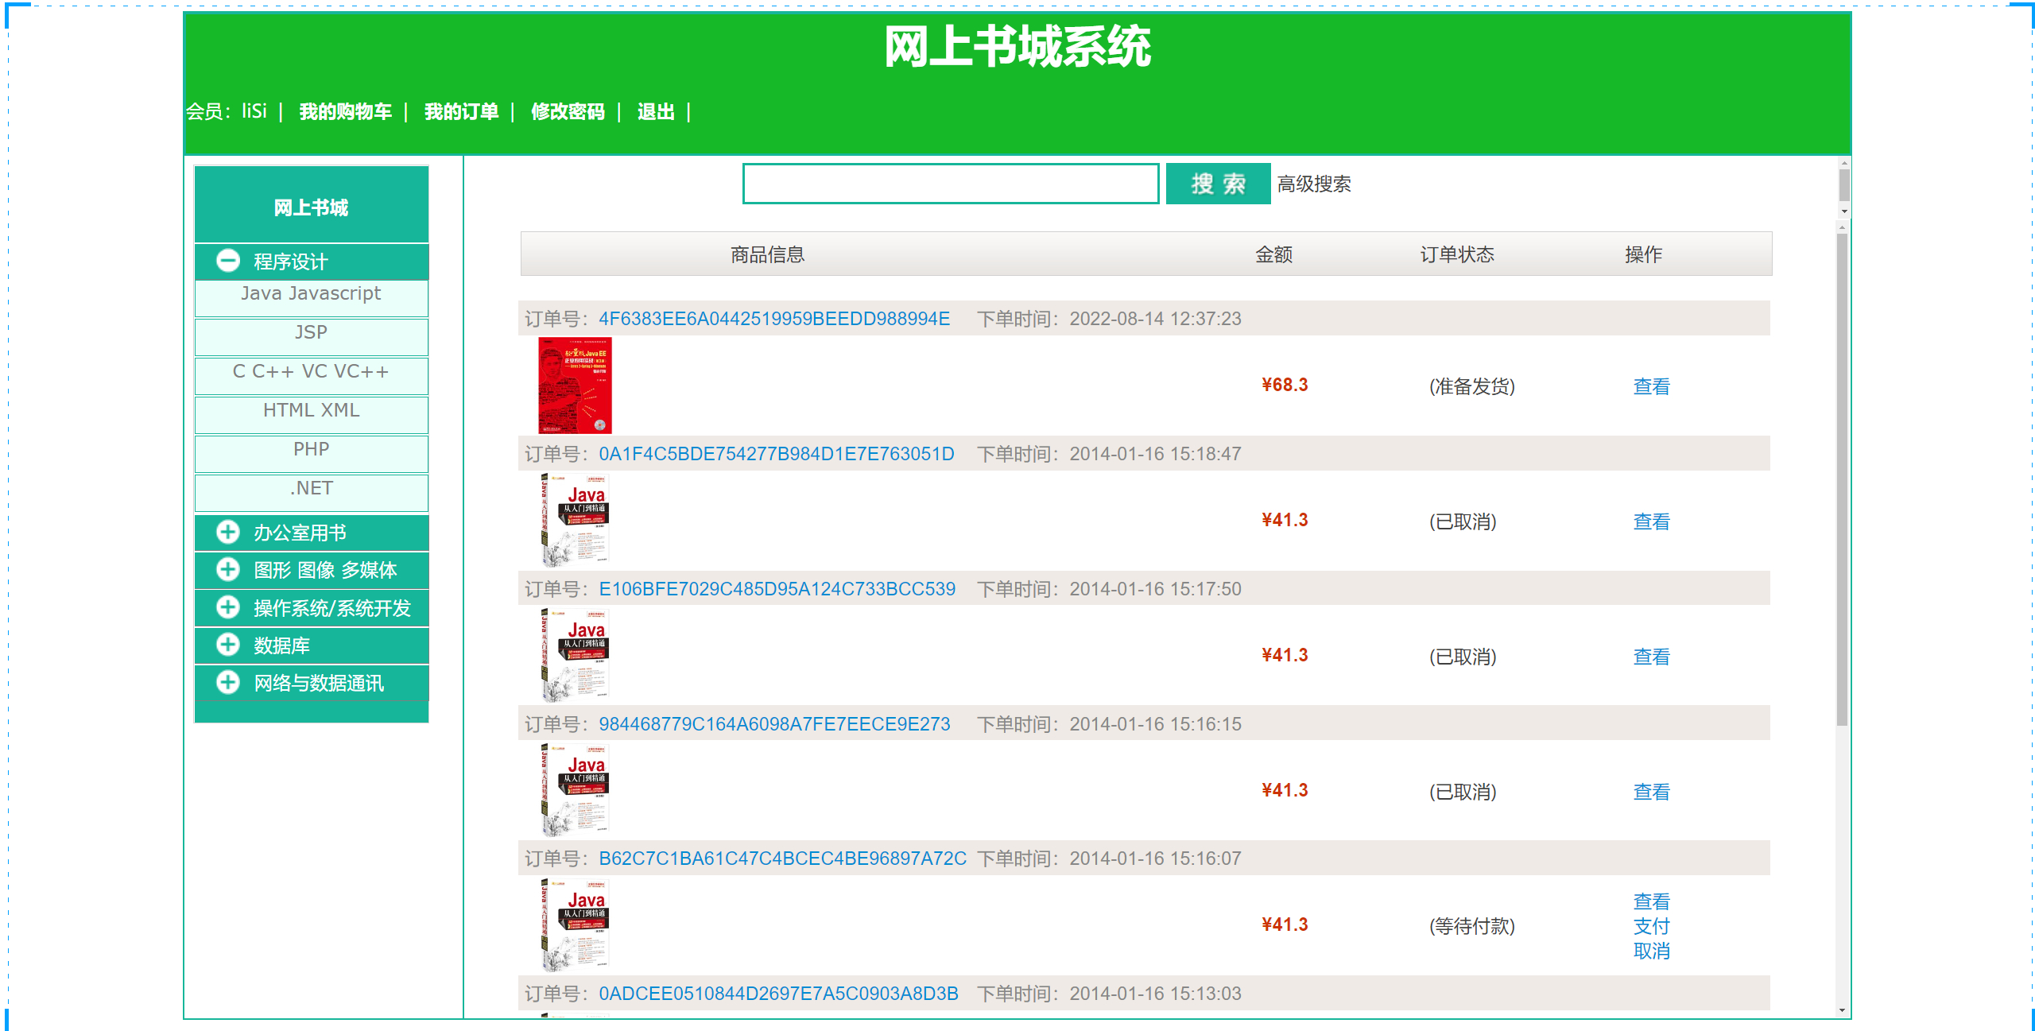Open 我的订单 in the header

461,111
